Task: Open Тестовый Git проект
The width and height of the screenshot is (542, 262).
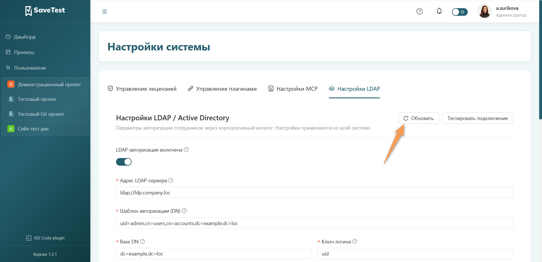Action: pos(45,114)
